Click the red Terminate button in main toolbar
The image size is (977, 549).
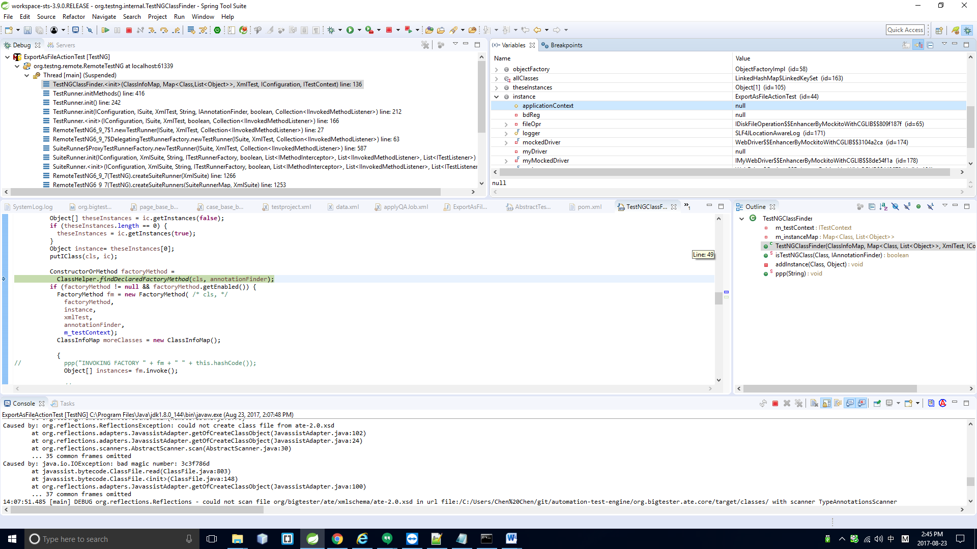(x=129, y=30)
